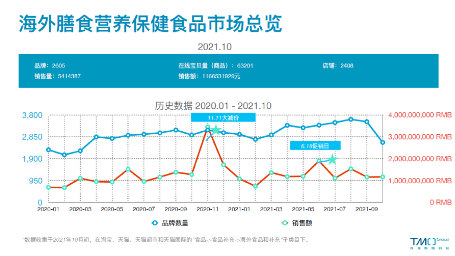455x256 pixels.
Task: Select the first brand count point at 2020-01
Action: 48,150
